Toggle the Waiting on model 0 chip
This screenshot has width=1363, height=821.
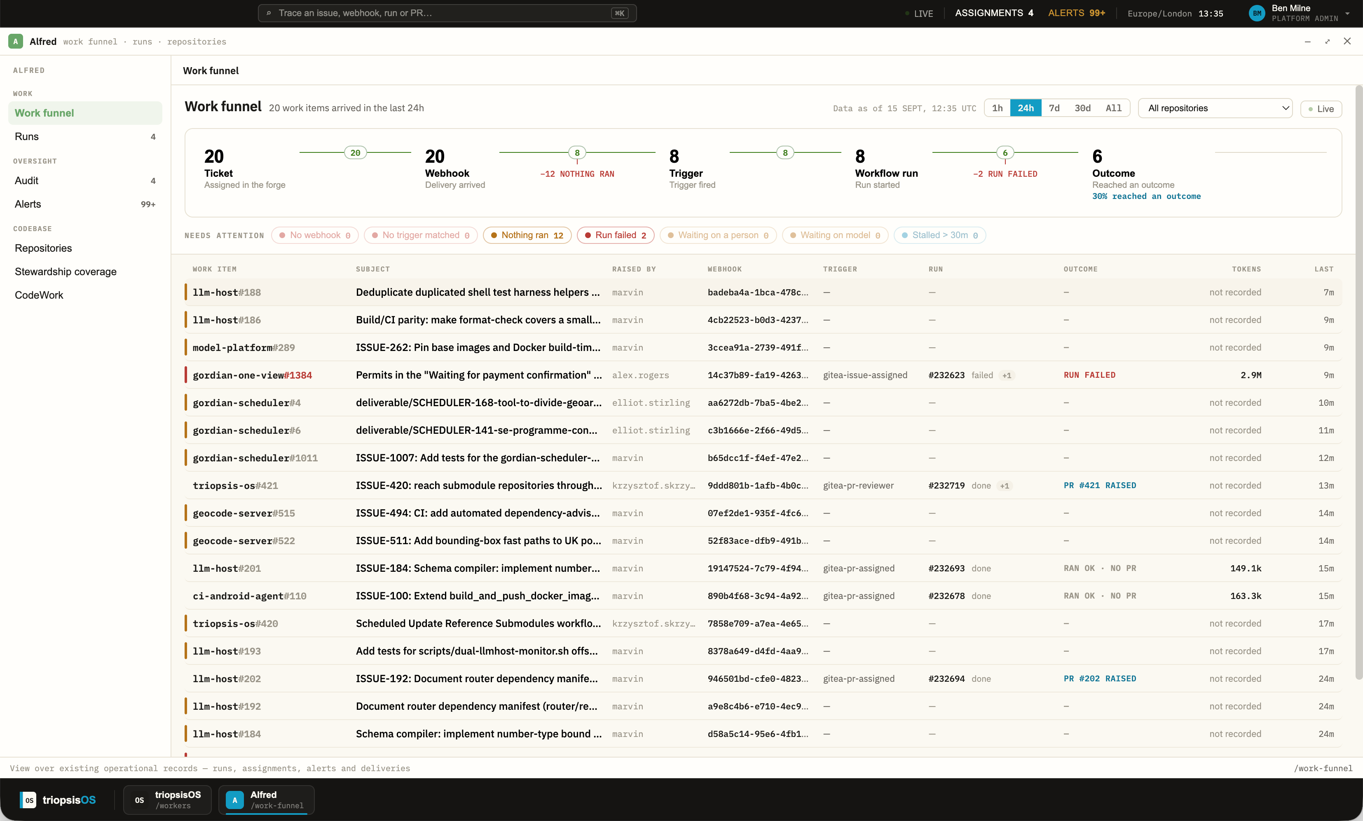(835, 236)
